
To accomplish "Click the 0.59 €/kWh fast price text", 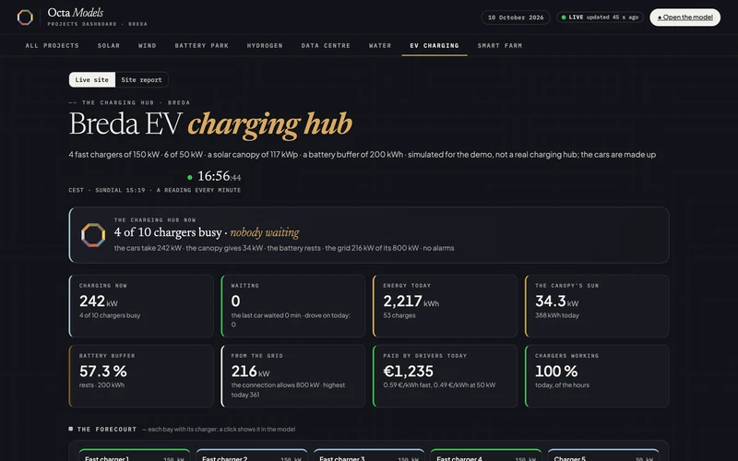I will [439, 384].
